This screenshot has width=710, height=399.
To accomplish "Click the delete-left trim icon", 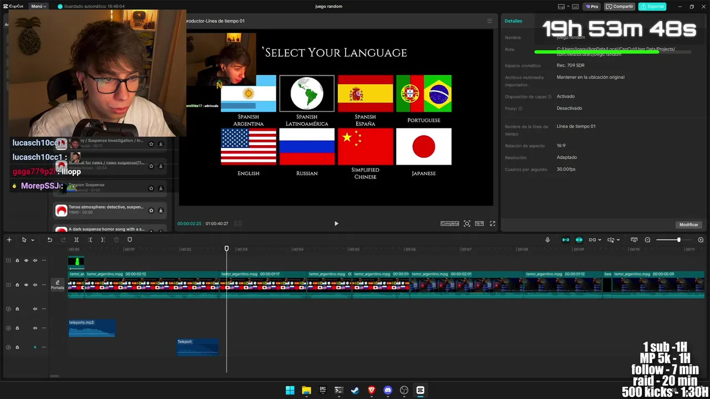I will point(89,240).
